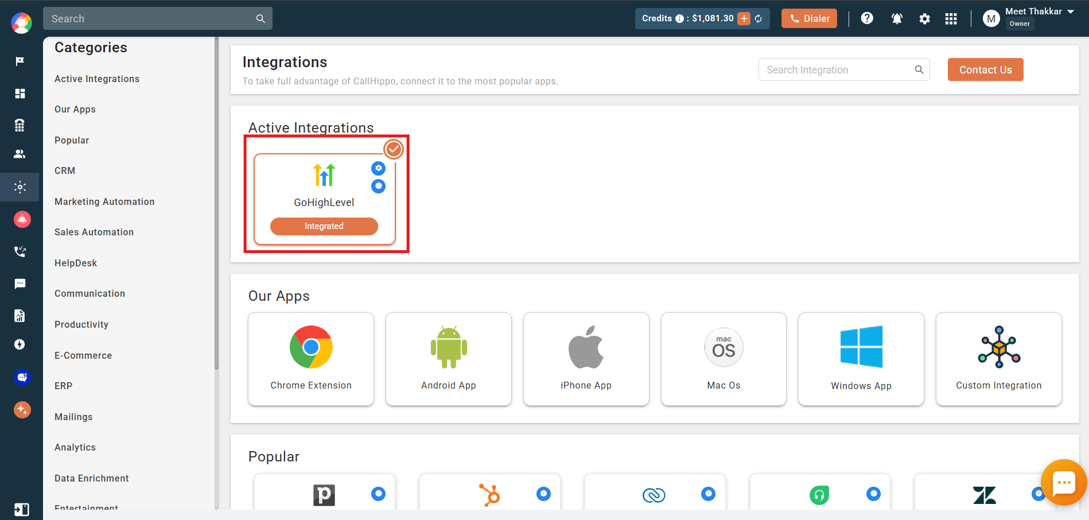Expand the Meet Thakkar account dropdown
This screenshot has width=1089, height=520.
click(x=1071, y=11)
